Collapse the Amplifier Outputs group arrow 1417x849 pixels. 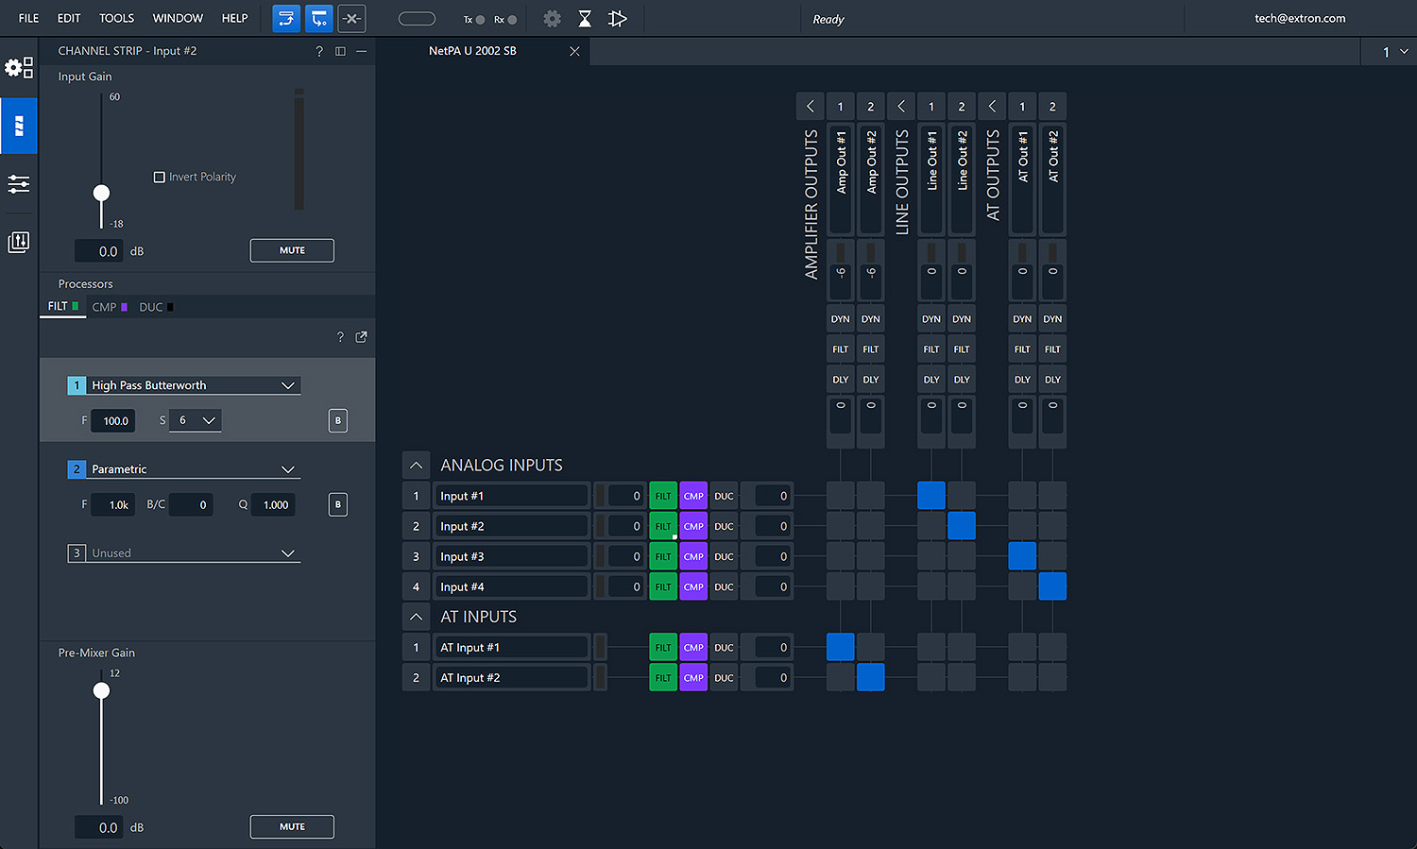[x=810, y=107]
